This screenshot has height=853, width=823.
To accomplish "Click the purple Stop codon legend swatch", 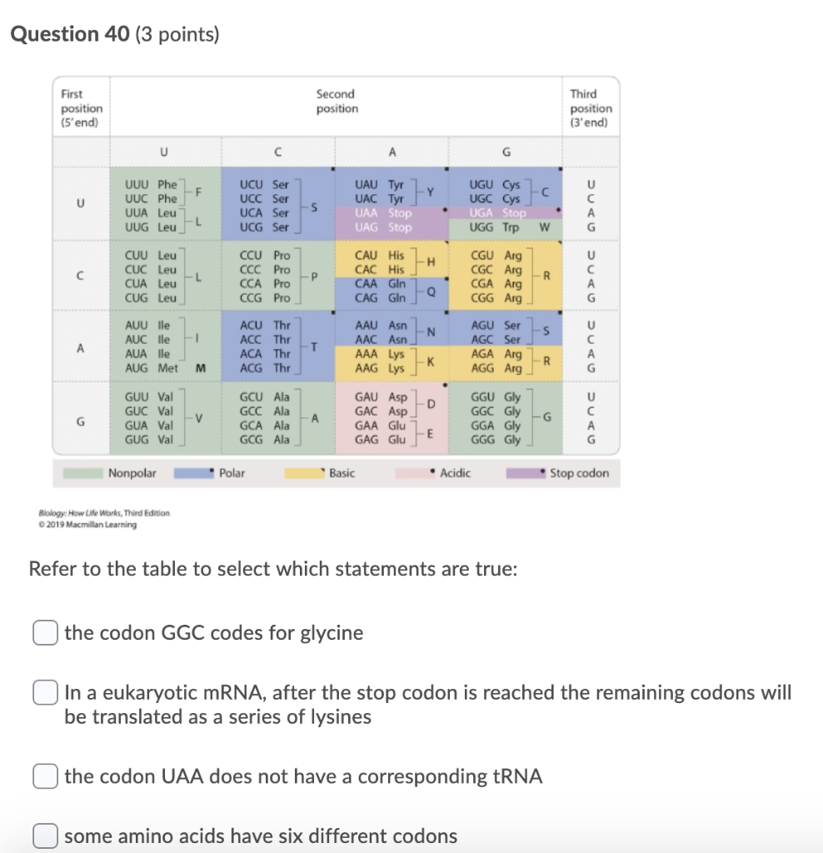I will point(525,472).
